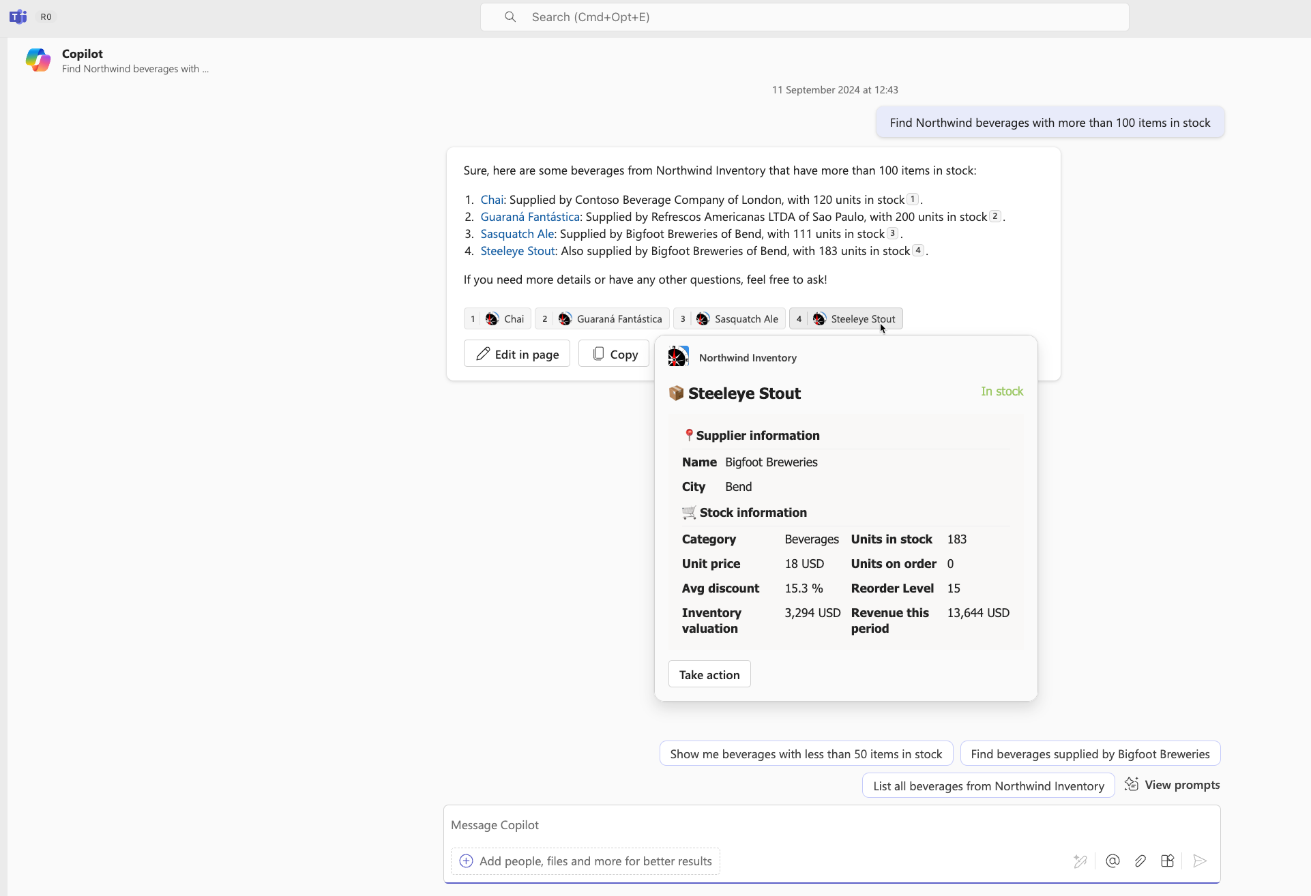The height and width of the screenshot is (896, 1311).
Task: Click the user message about 100 items in stock
Action: 1050,123
